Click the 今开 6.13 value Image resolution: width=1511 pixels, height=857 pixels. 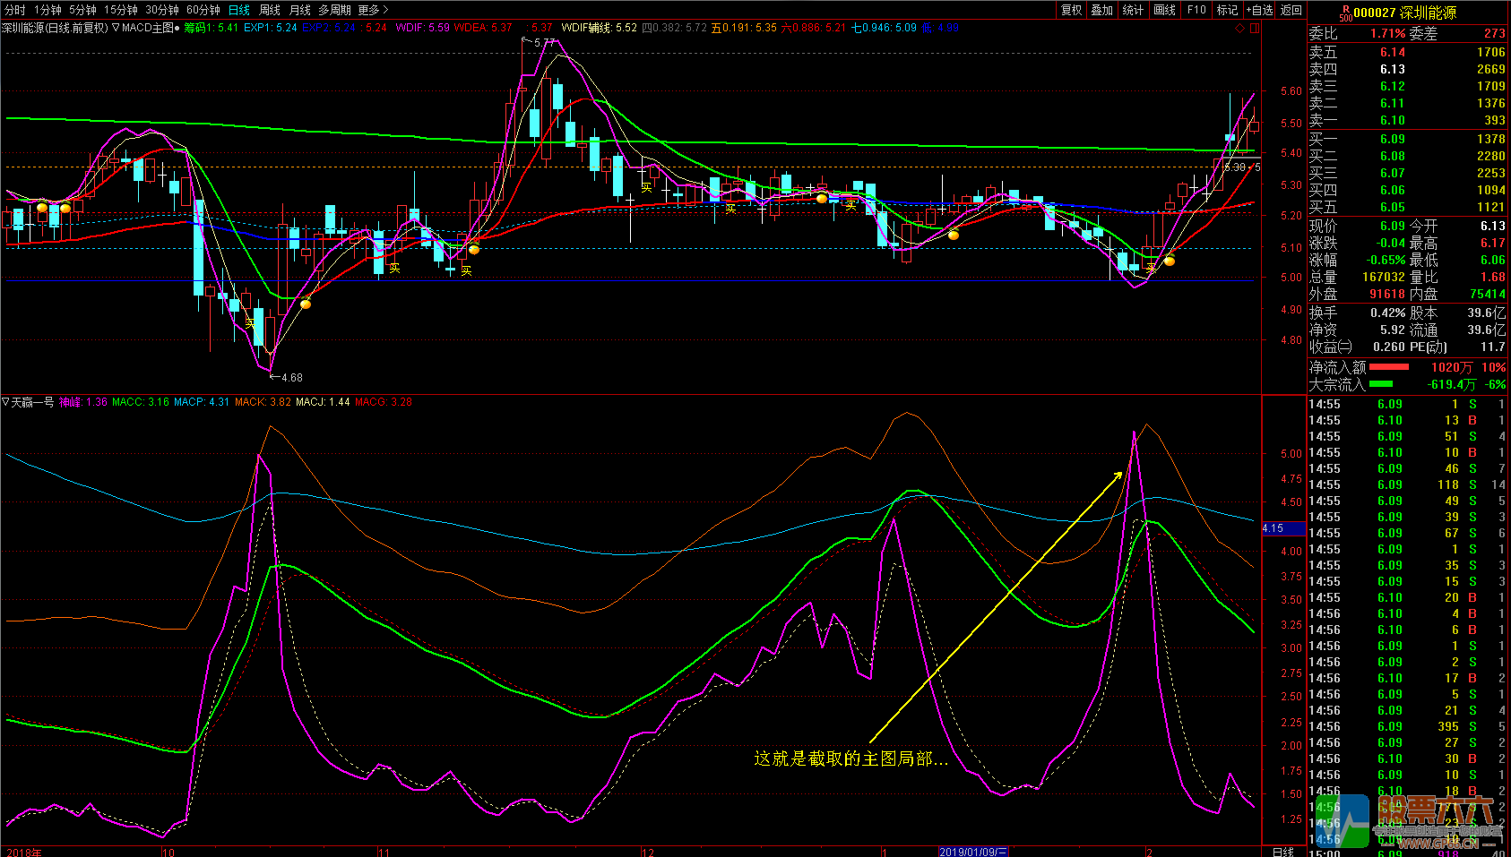[1493, 227]
